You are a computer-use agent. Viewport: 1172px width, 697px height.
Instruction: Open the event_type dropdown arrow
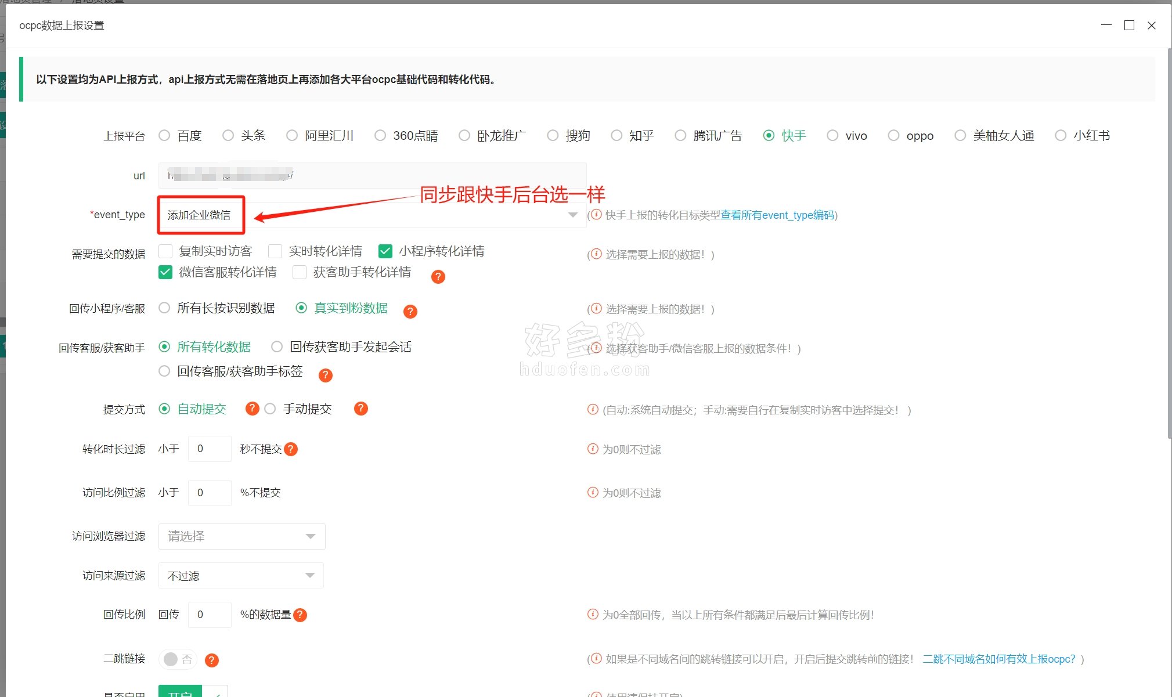pyautogui.click(x=573, y=215)
